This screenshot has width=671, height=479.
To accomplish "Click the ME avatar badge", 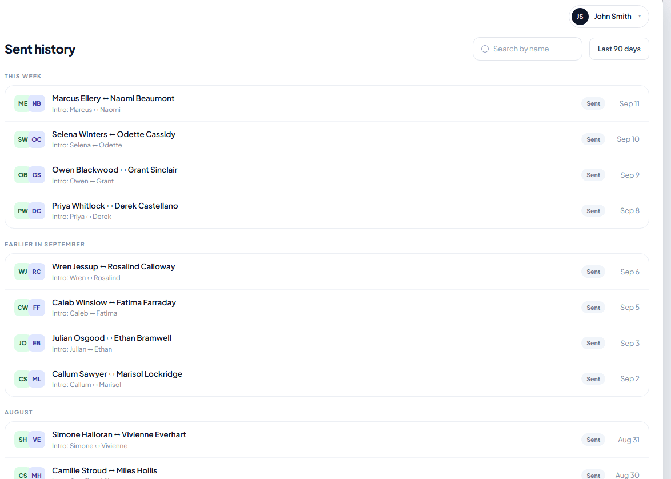I will tap(22, 103).
